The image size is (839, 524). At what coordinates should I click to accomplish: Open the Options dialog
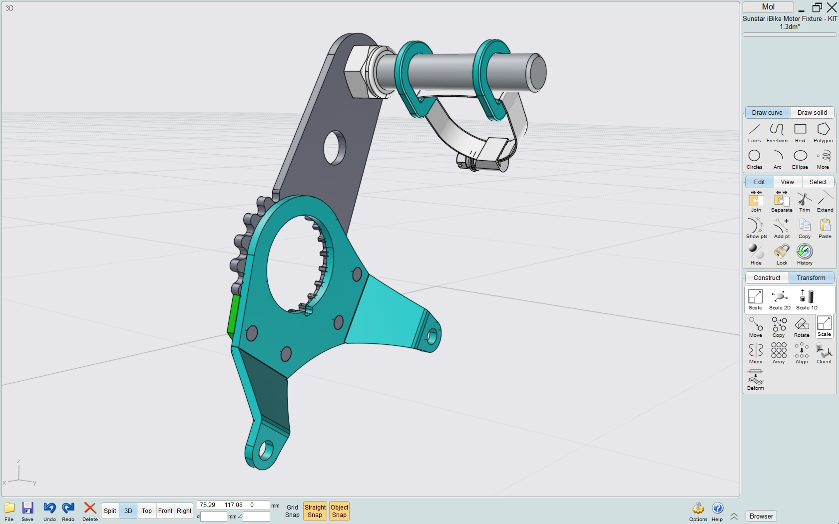point(698,512)
